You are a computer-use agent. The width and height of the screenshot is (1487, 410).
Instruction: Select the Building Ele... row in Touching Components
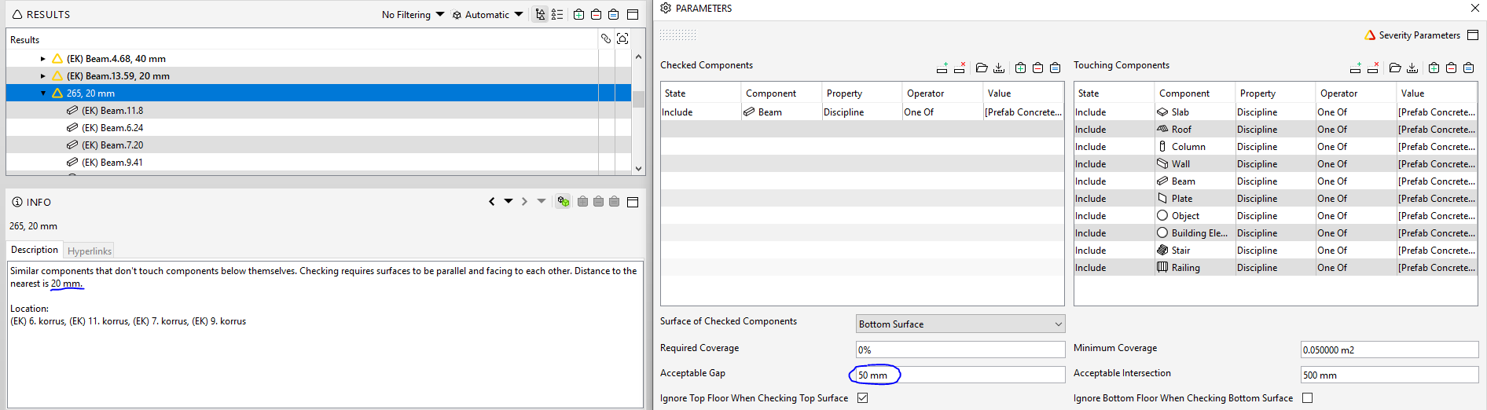tap(1276, 232)
